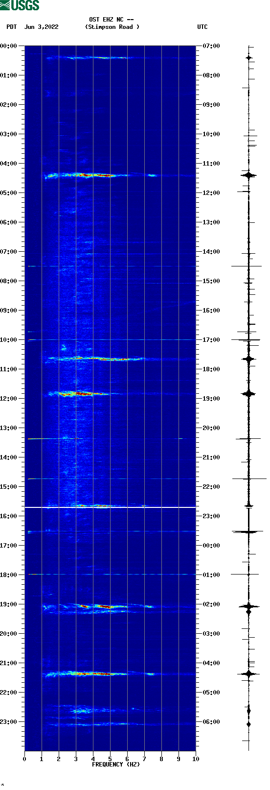Screen dimensions: 270x790
Task: Click the 04:00 PDT time label
Action: click(x=8, y=164)
